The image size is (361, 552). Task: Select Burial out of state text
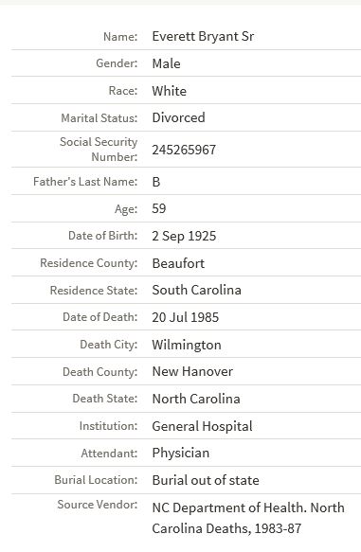point(206,481)
